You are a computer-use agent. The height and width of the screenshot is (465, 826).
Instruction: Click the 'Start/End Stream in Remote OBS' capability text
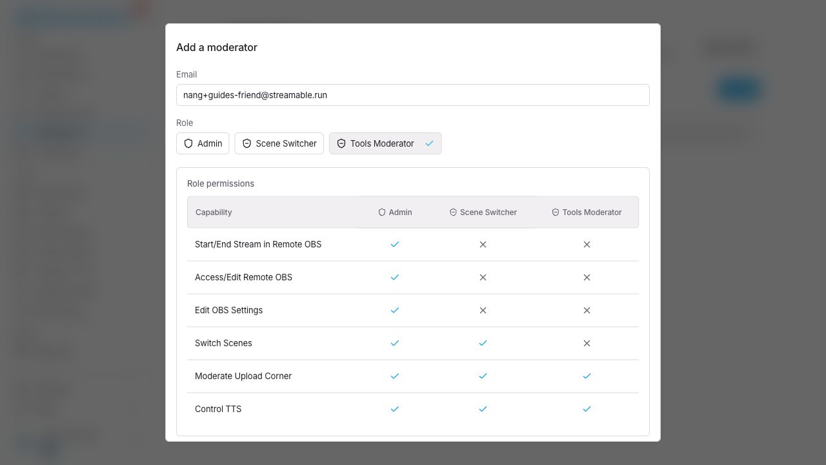pos(258,245)
